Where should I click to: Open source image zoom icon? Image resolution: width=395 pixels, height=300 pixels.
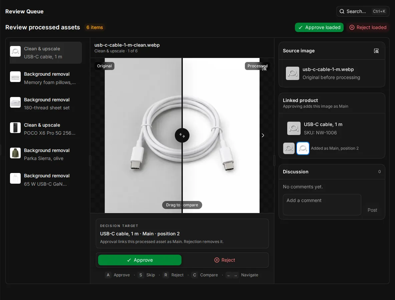click(x=376, y=51)
